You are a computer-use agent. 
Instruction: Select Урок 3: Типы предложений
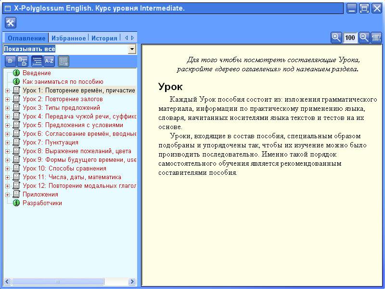(x=62, y=107)
